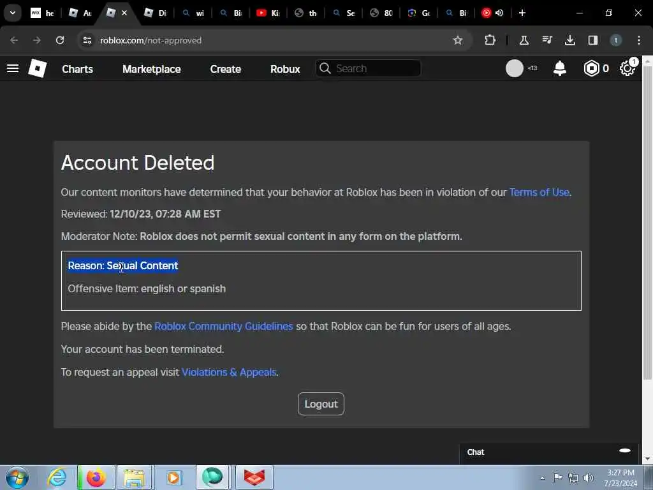Focus the Roblox Search field

click(368, 68)
